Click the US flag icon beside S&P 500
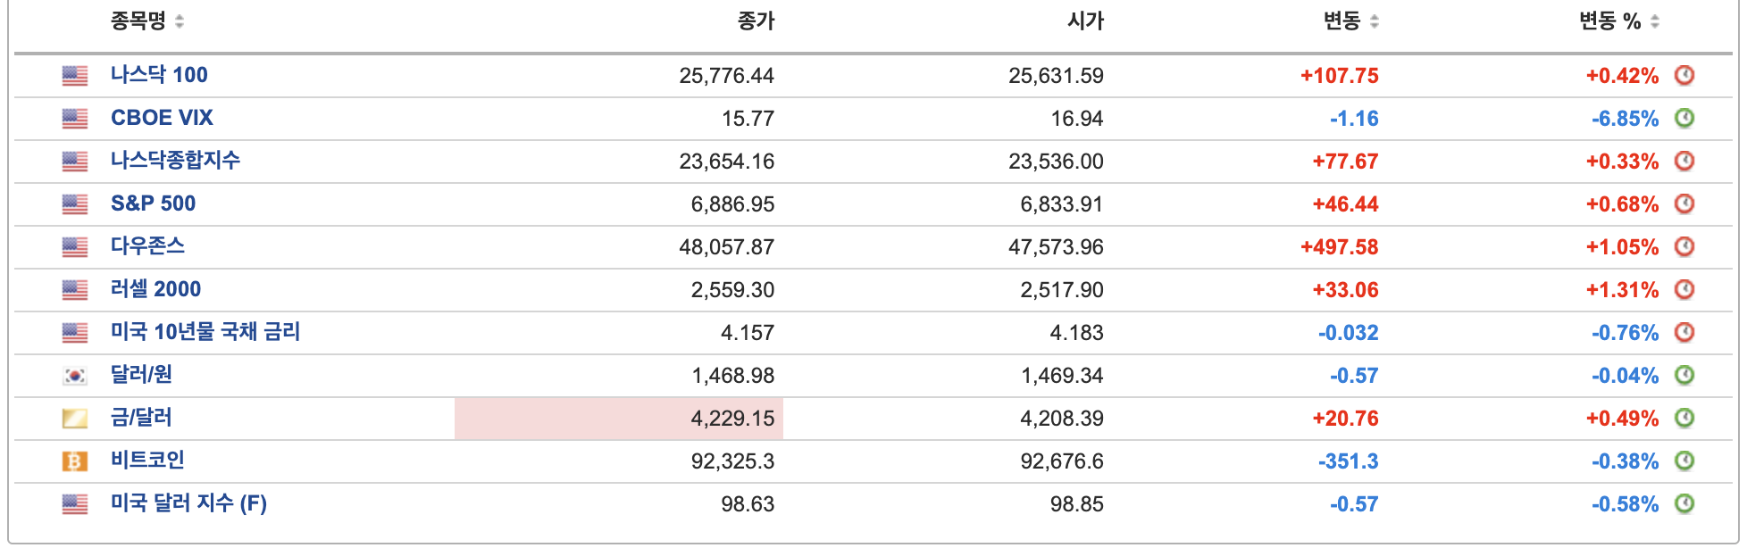This screenshot has width=1747, height=548. 75,204
